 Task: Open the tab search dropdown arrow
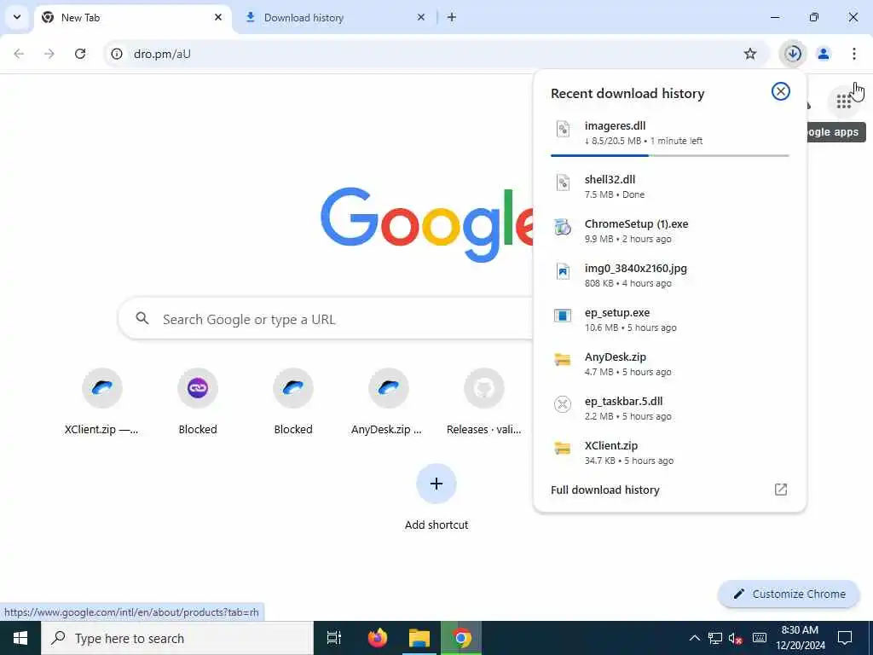(17, 17)
